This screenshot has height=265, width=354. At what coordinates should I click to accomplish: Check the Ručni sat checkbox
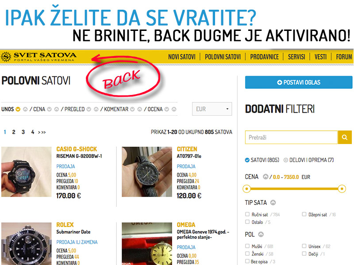[247, 214]
